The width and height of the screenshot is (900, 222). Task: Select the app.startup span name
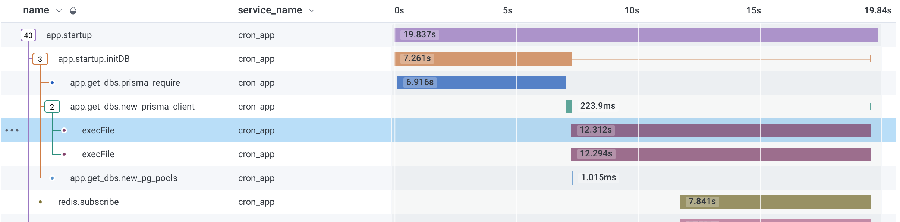pyautogui.click(x=69, y=35)
